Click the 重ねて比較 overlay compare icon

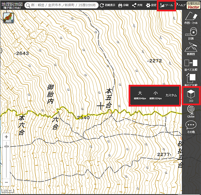pos(191,80)
